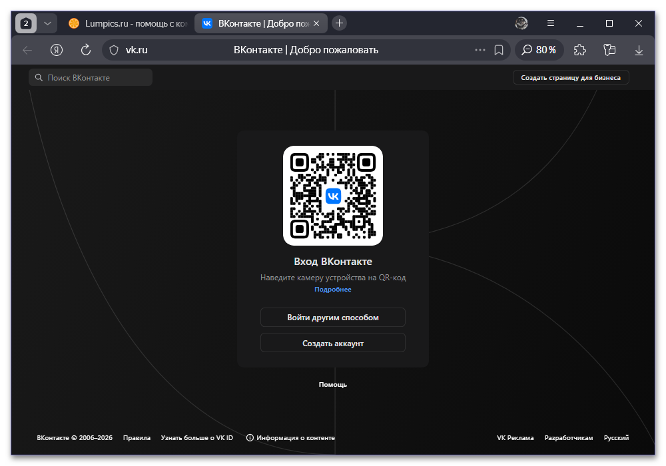Open the VK Реклама footer link
This screenshot has height=466, width=666.
[x=515, y=437]
